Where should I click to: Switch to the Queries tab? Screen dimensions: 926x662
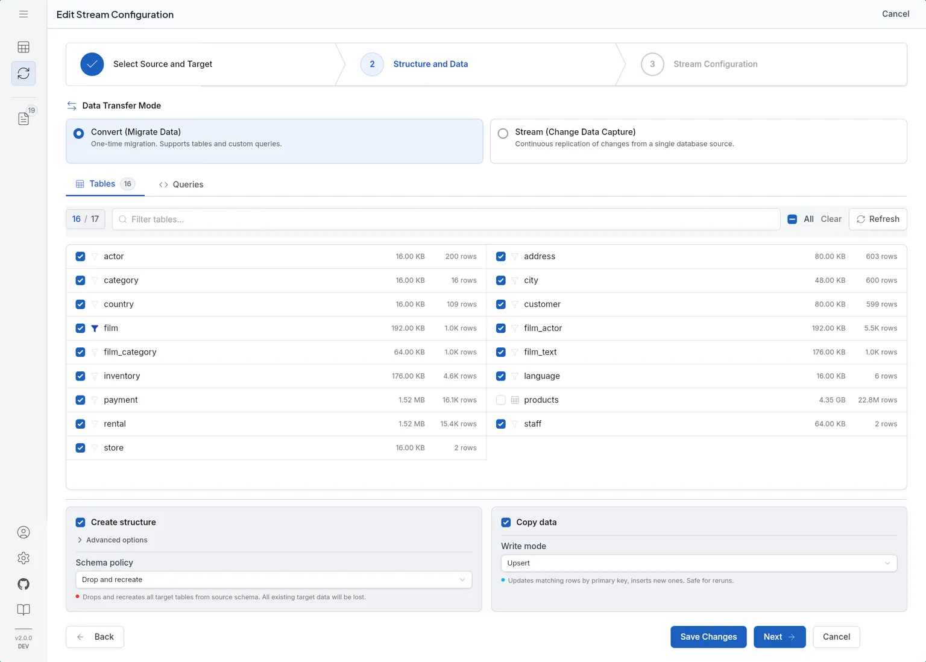(x=181, y=184)
